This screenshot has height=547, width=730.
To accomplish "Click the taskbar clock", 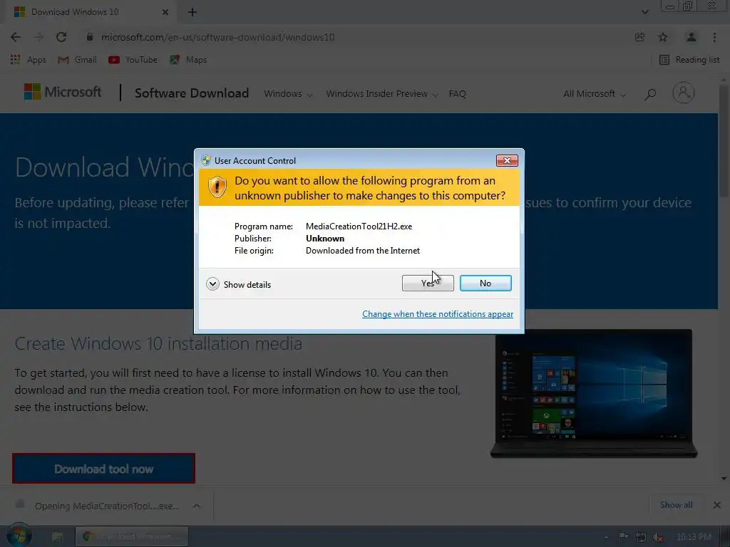I will coord(694,537).
